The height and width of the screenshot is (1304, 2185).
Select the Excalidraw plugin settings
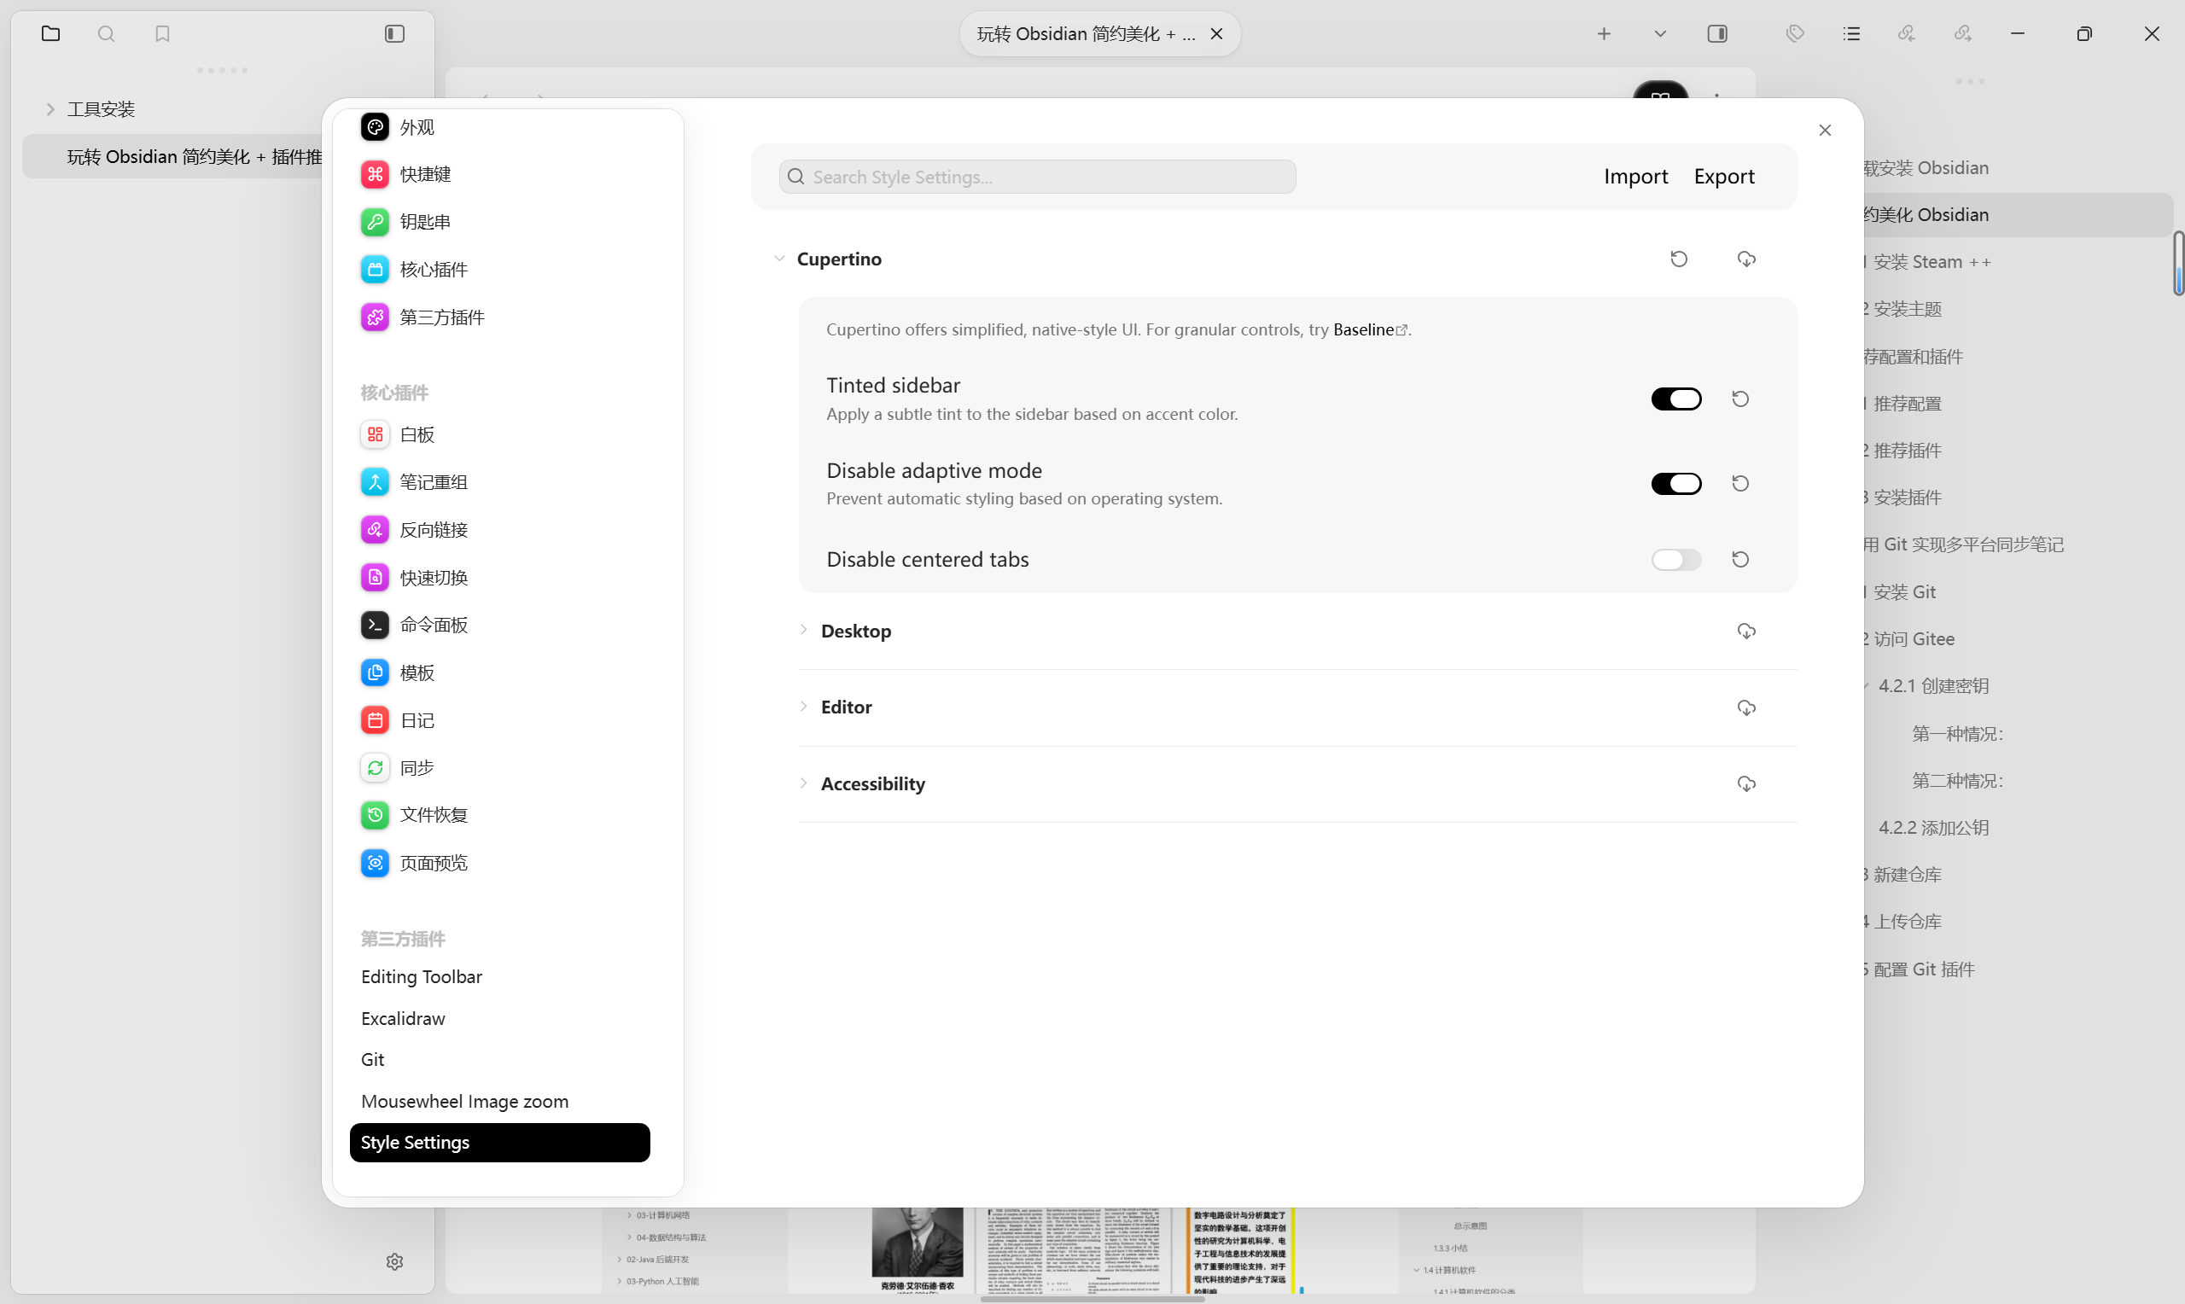(x=402, y=1018)
